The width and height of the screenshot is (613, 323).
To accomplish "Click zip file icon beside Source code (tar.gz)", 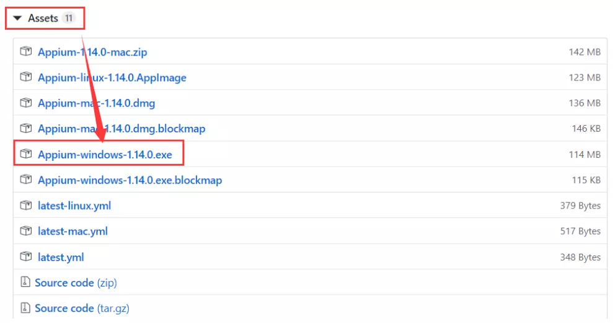I will click(x=25, y=308).
